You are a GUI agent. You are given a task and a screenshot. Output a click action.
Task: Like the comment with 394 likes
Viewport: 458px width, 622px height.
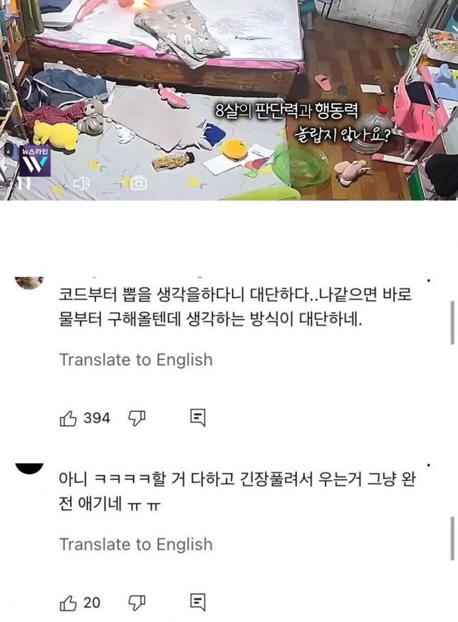pyautogui.click(x=68, y=419)
